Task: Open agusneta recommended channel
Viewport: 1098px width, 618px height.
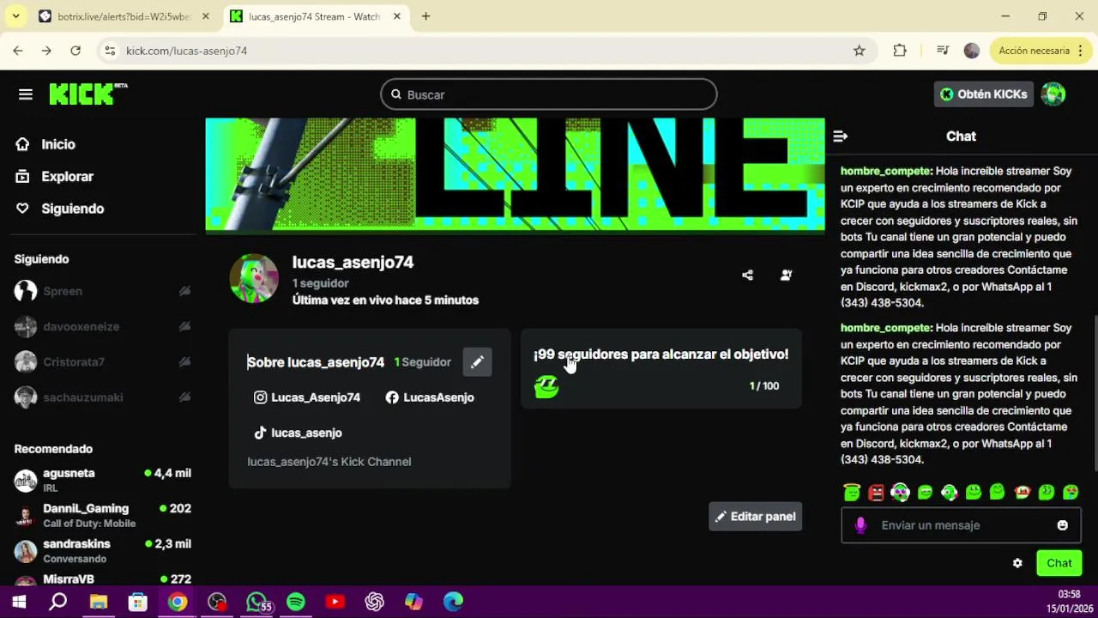Action: [103, 480]
